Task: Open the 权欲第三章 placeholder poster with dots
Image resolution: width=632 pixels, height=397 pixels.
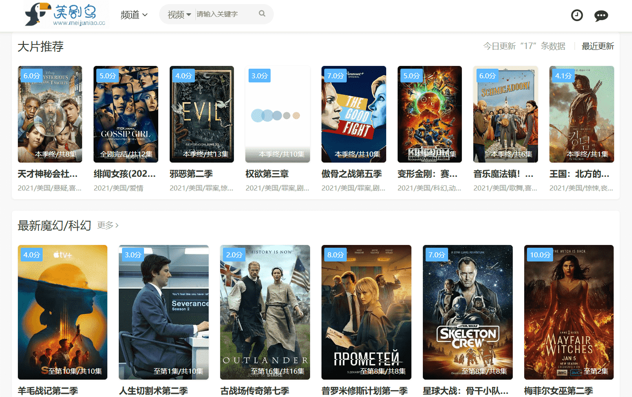Action: pyautogui.click(x=277, y=114)
